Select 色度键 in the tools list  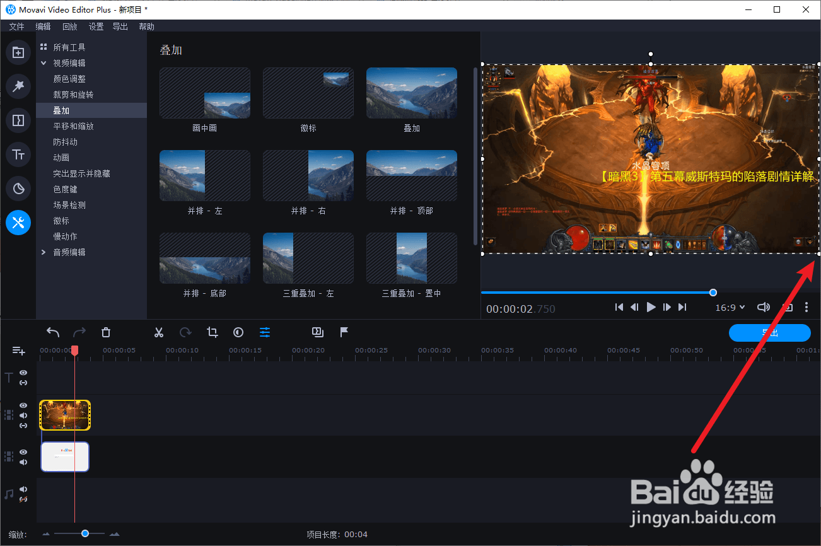pyautogui.click(x=65, y=189)
